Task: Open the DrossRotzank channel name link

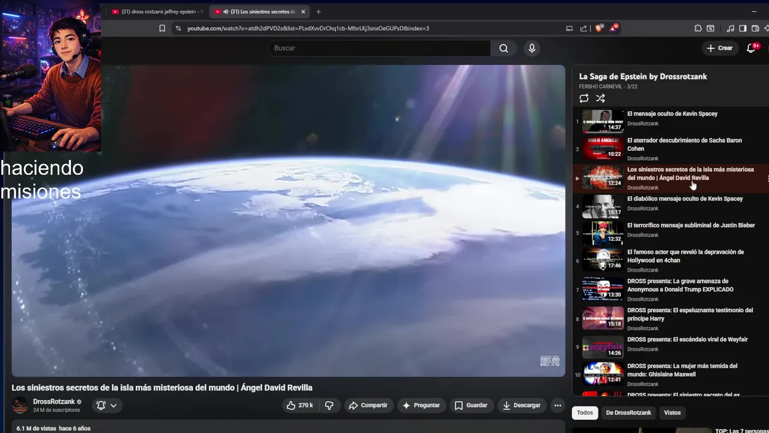Action: click(x=54, y=402)
